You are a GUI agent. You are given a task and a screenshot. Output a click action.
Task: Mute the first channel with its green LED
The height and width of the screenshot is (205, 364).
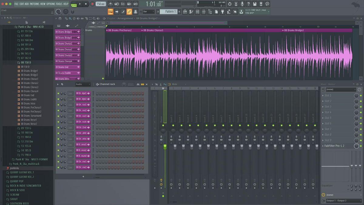click(58, 94)
